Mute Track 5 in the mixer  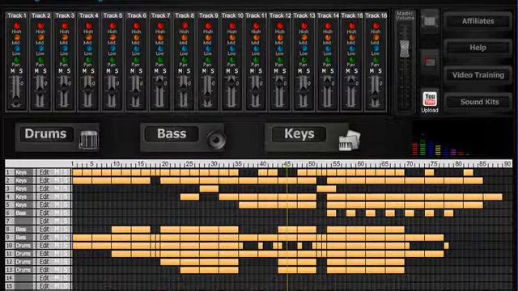[108, 71]
